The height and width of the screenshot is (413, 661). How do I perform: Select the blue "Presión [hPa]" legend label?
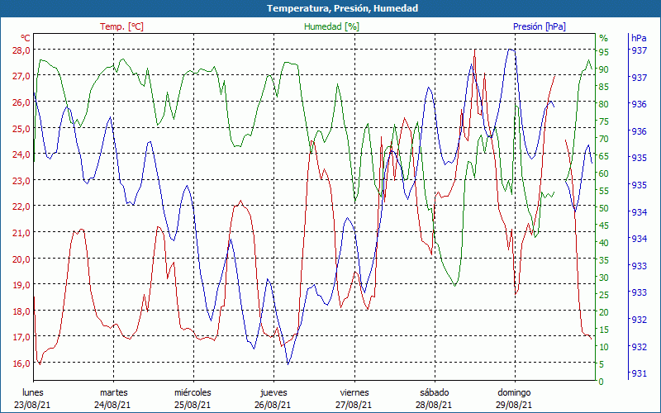[x=540, y=26]
